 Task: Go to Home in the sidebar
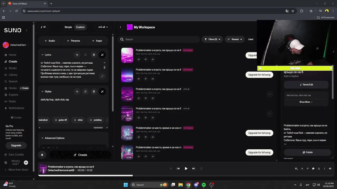(12, 55)
